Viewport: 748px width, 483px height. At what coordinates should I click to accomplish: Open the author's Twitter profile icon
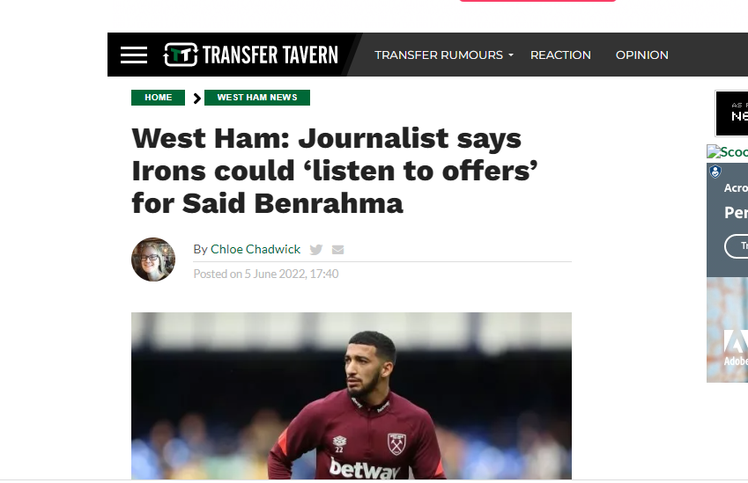tap(316, 249)
